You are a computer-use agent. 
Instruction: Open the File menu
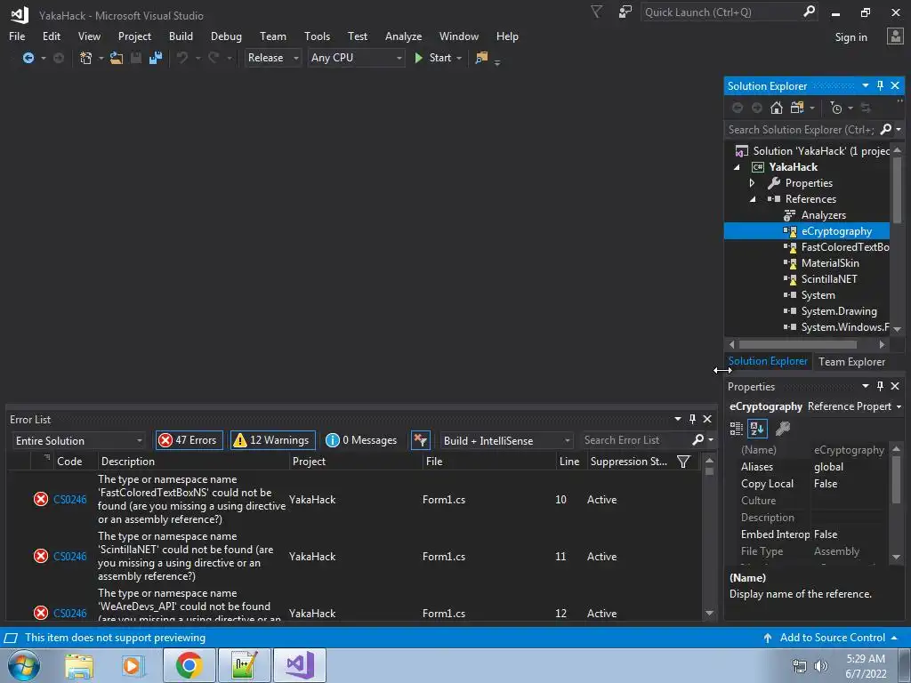[17, 36]
